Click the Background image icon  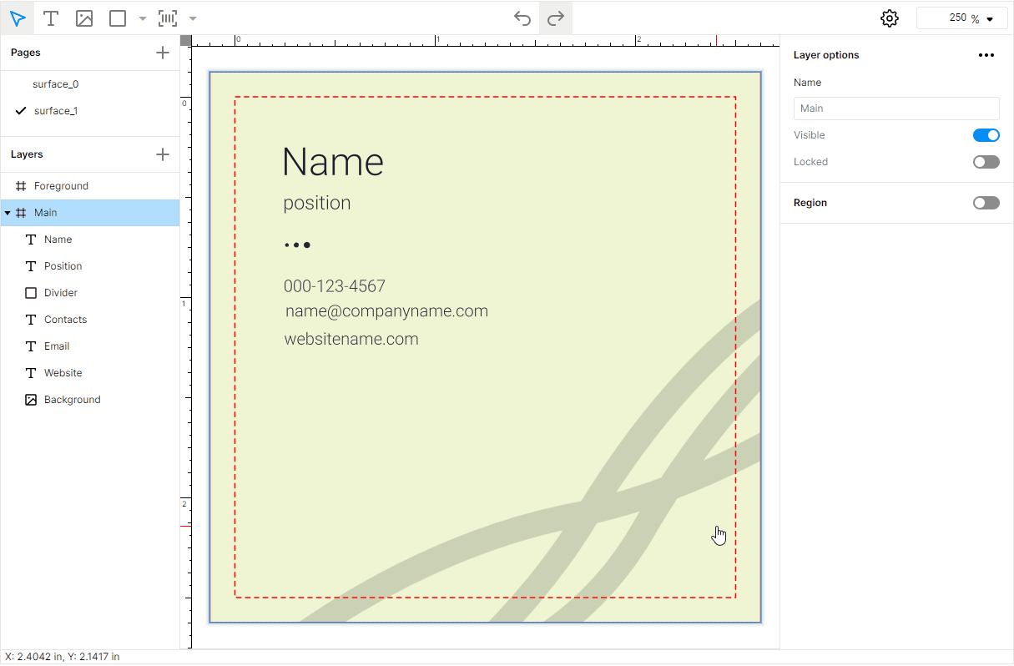click(x=31, y=400)
